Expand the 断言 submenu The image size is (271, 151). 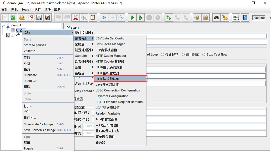[84, 67]
